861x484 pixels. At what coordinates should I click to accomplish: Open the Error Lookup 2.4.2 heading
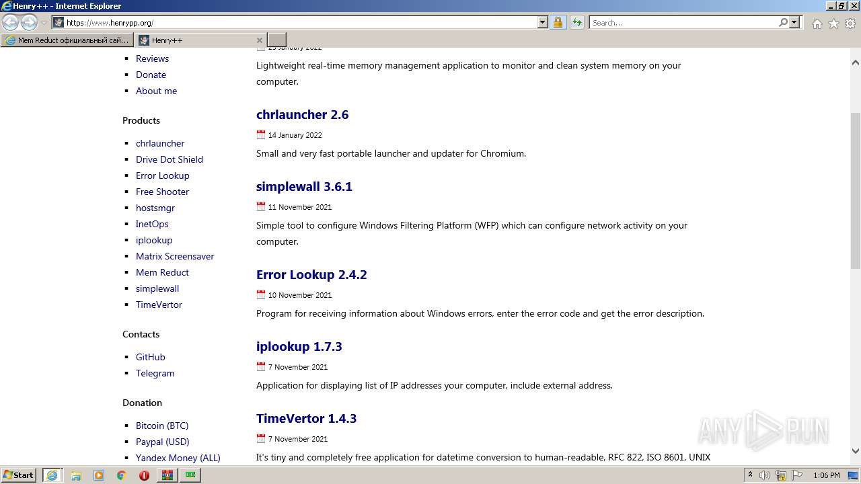tap(311, 274)
